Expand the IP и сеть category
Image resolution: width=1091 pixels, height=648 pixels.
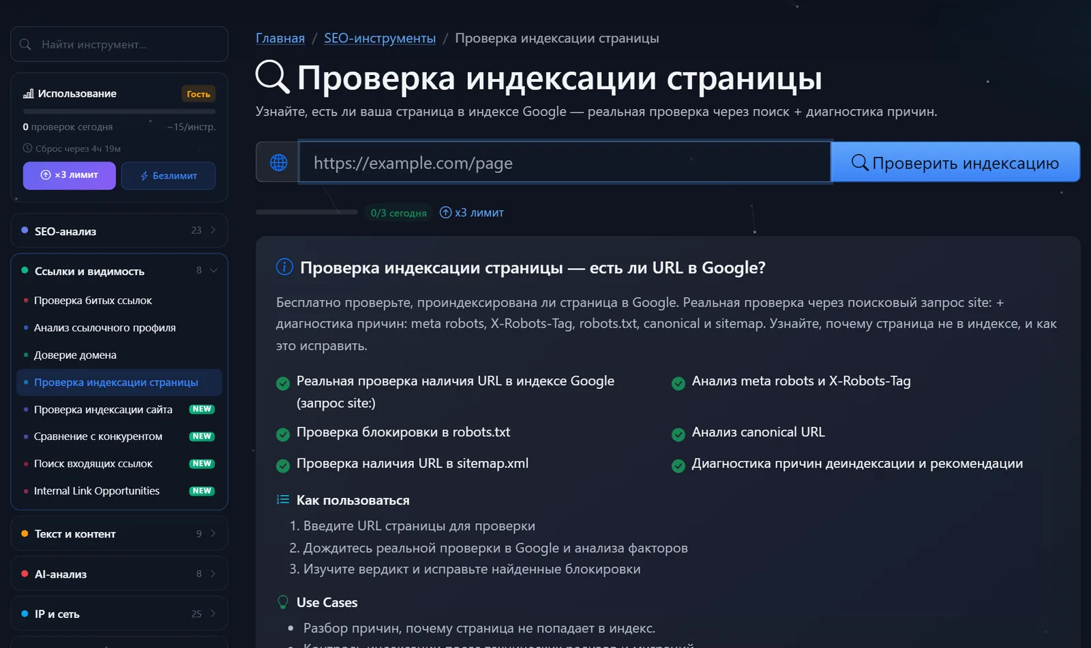[x=119, y=614]
